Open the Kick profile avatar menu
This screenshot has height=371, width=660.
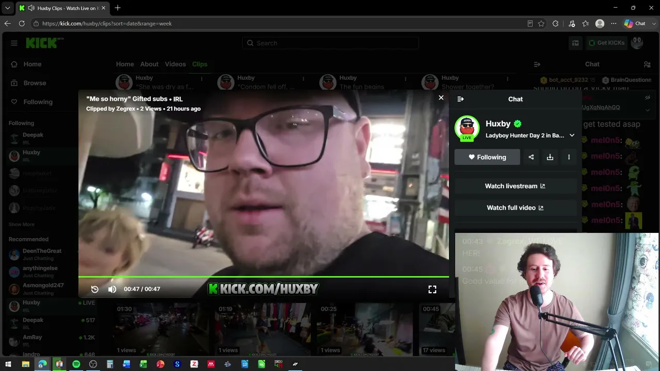point(637,43)
